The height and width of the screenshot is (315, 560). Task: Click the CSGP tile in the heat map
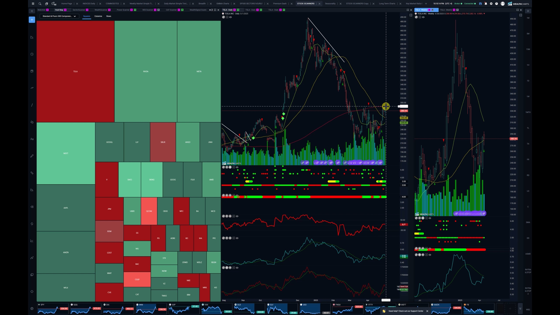coord(137,279)
